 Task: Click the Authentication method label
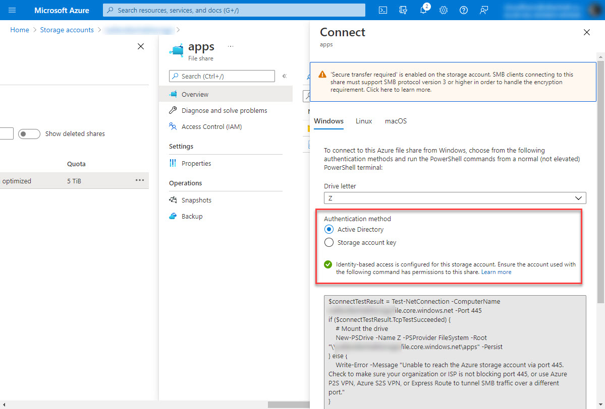coord(357,219)
